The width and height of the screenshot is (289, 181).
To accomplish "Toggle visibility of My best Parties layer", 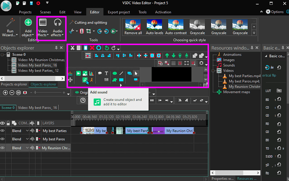I will coord(2,131).
